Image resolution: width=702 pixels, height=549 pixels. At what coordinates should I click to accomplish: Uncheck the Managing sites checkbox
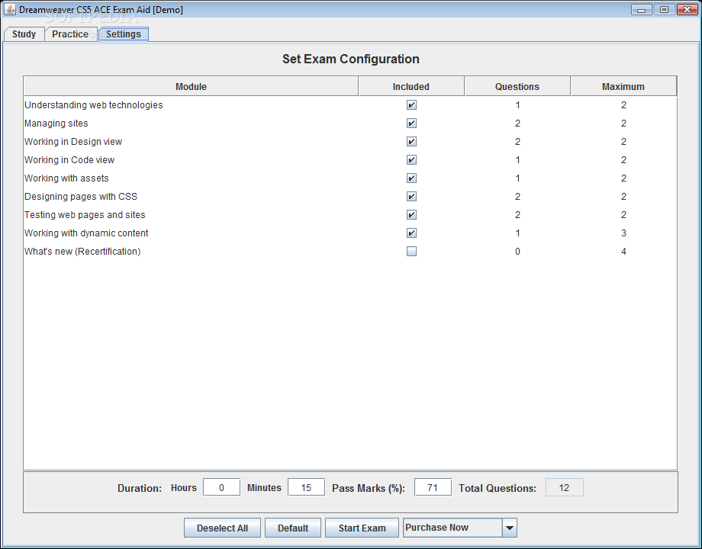coord(411,124)
